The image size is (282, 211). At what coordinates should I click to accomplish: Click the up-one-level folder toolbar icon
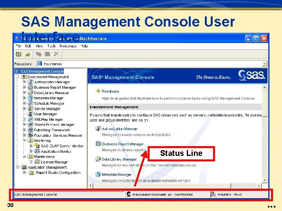[18, 54]
